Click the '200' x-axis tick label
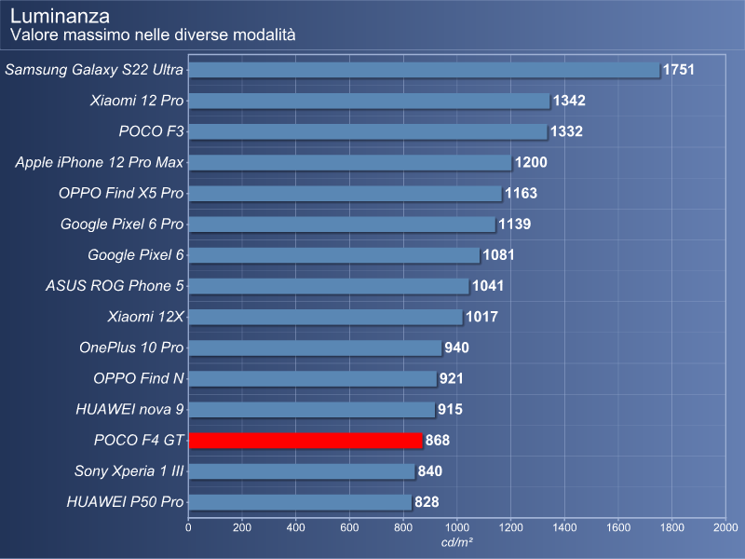Image resolution: width=745 pixels, height=559 pixels. point(242,527)
